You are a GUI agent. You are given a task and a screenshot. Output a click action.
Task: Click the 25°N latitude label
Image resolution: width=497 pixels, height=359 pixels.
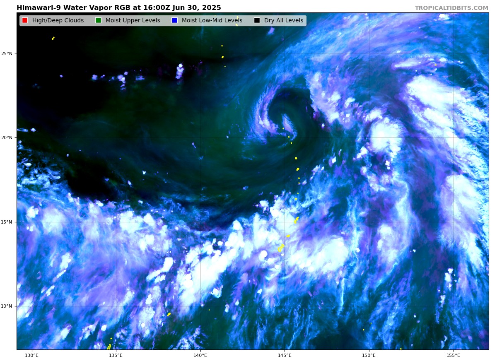7,53
